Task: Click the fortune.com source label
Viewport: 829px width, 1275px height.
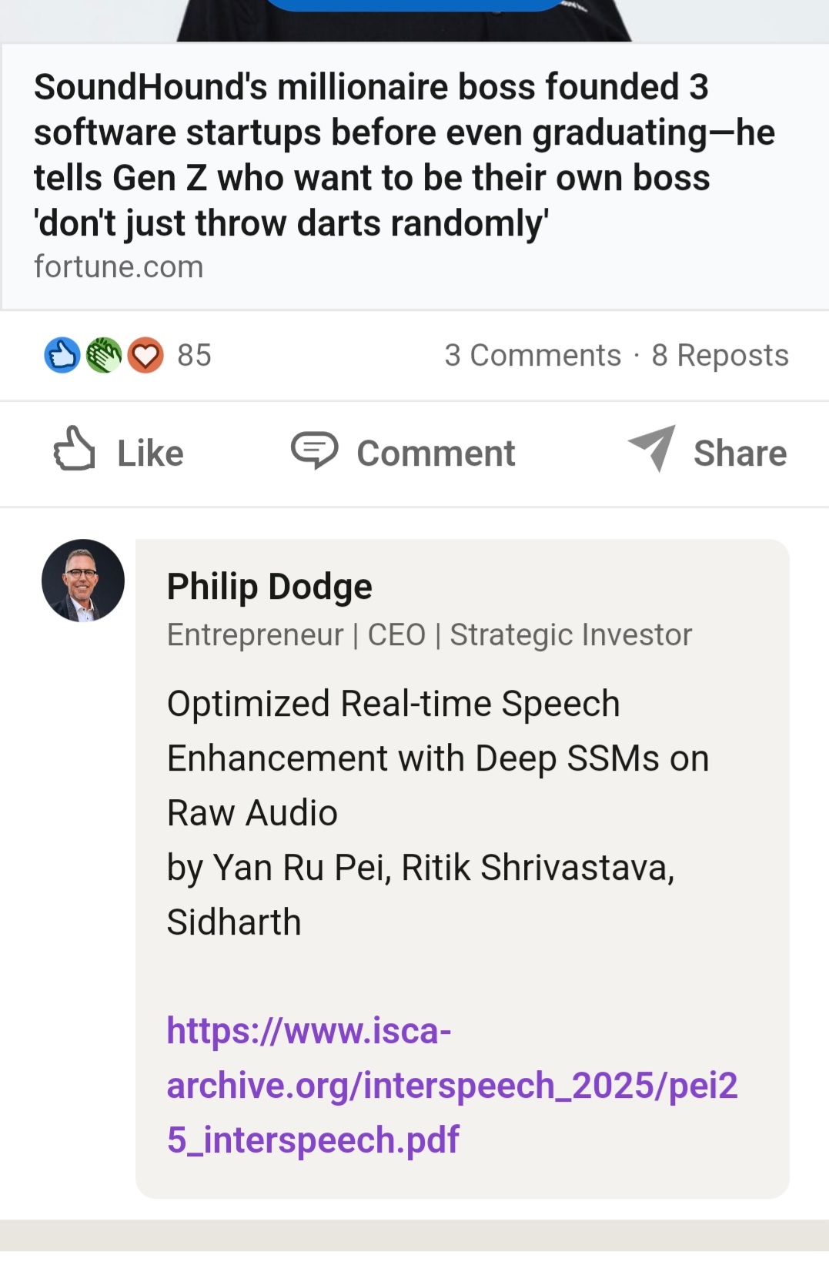Action: [x=119, y=267]
